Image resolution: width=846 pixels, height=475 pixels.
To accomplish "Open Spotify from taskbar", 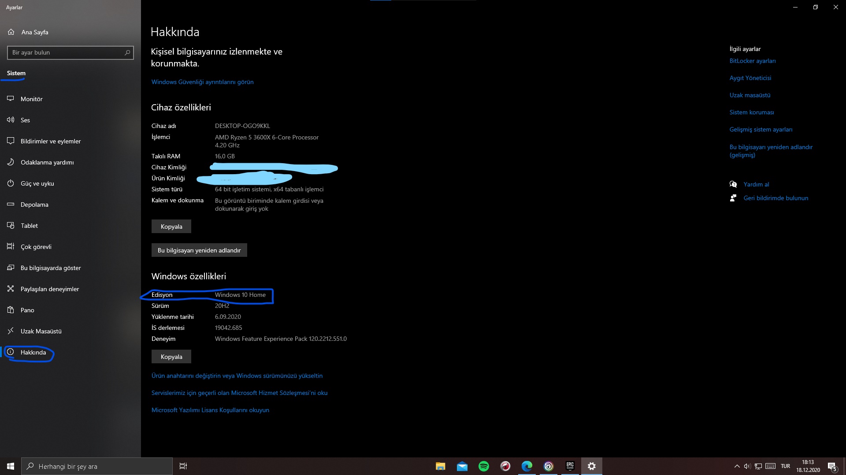I will (x=484, y=466).
